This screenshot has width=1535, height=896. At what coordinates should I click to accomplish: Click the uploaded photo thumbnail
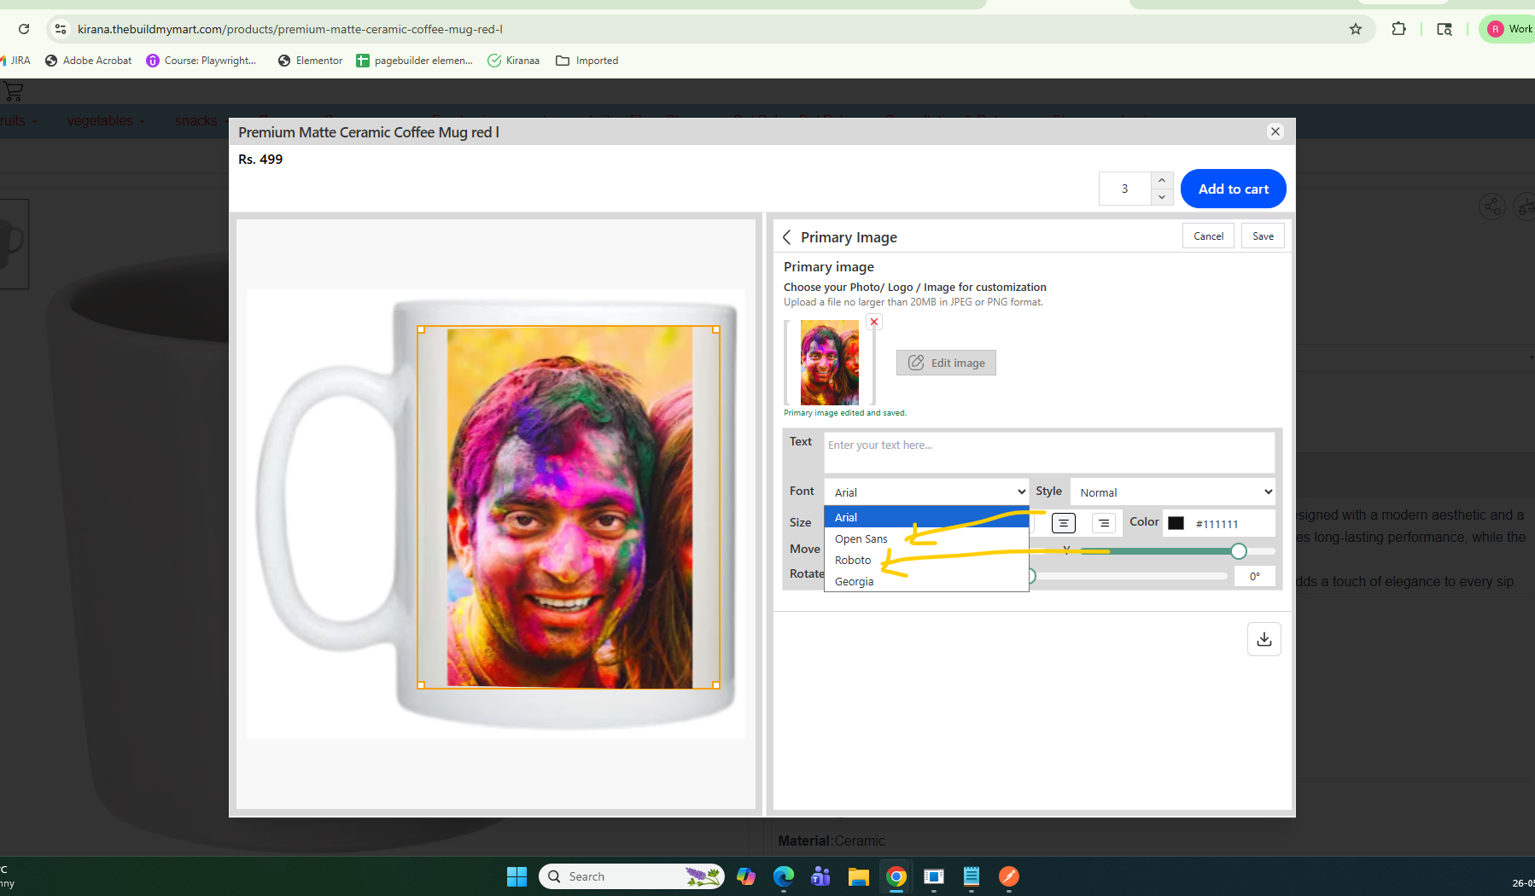(830, 363)
